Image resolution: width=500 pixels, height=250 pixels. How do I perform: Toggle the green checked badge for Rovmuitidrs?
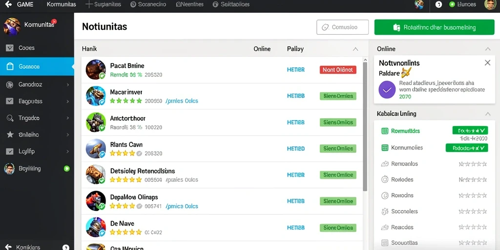[470, 130]
